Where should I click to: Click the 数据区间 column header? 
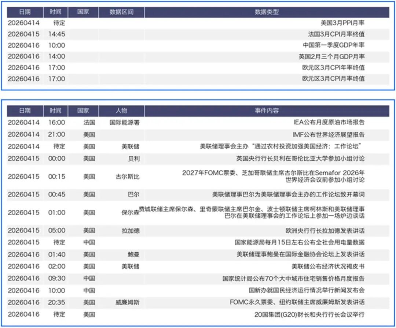(x=121, y=12)
